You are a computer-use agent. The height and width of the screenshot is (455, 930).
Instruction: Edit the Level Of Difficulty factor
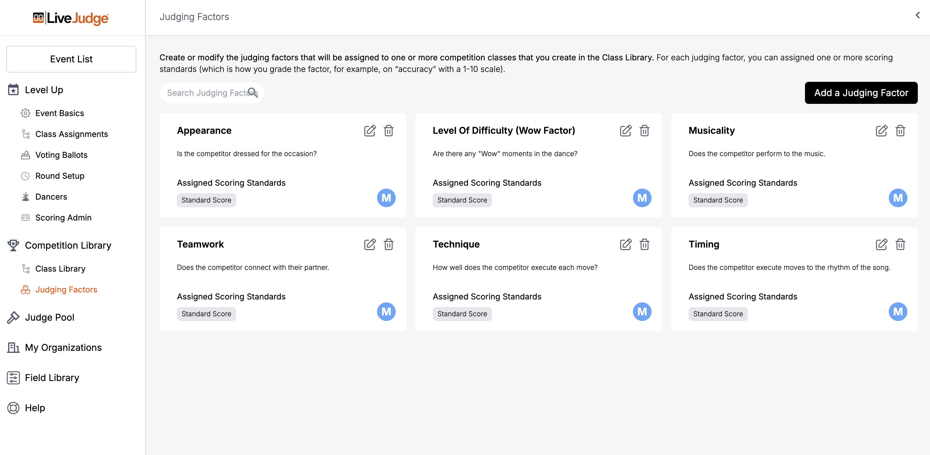625,130
